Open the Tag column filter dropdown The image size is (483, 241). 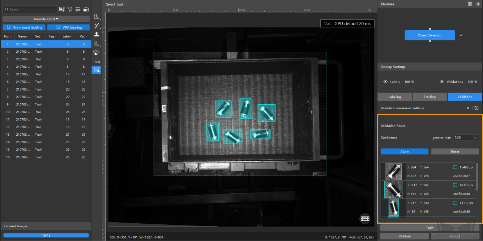click(56, 36)
